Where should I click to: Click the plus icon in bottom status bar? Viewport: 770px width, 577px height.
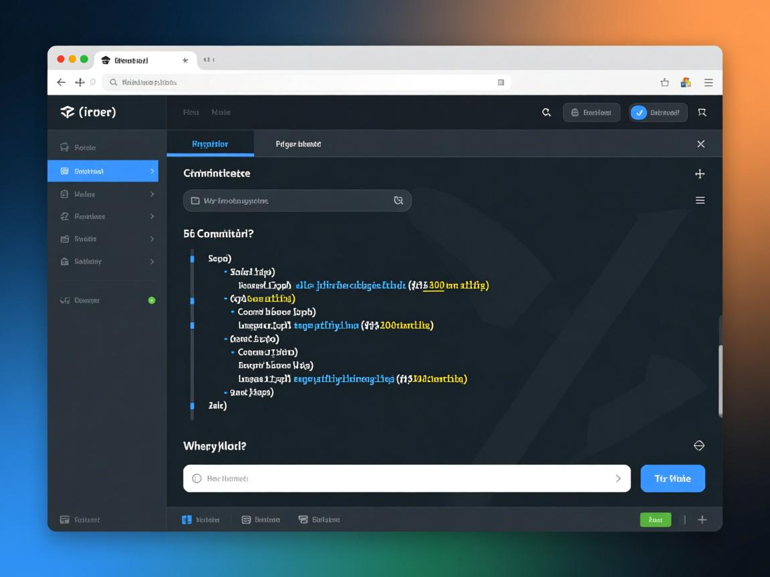click(702, 520)
